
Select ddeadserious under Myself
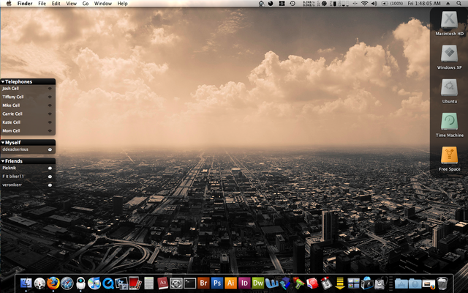pyautogui.click(x=28, y=149)
